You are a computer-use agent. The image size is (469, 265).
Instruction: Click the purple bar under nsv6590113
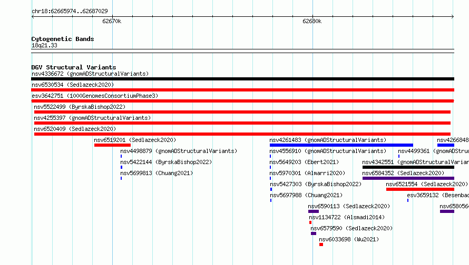tap(314, 211)
